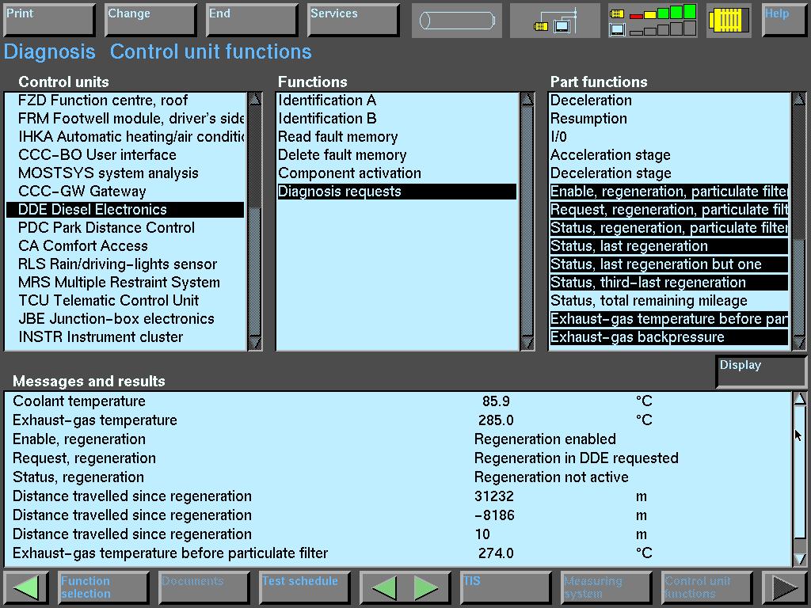Click the yellow diagnostic head connector icon
The width and height of the screenshot is (811, 608).
click(729, 21)
